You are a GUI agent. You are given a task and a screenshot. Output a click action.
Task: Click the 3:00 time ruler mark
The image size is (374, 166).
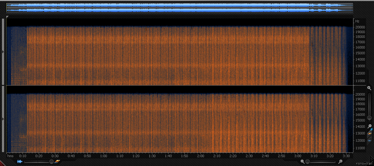(298, 156)
